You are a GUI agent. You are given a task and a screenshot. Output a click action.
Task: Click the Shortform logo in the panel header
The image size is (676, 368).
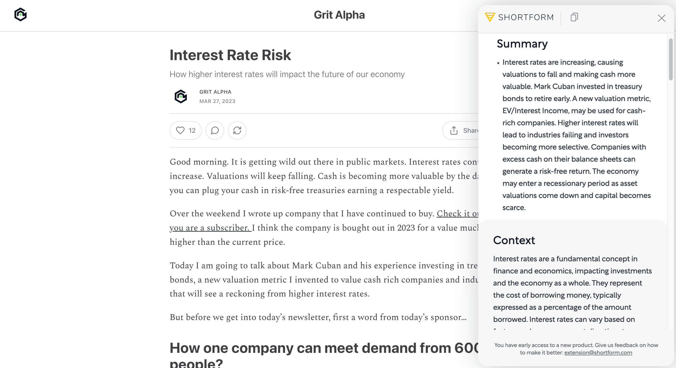click(519, 17)
